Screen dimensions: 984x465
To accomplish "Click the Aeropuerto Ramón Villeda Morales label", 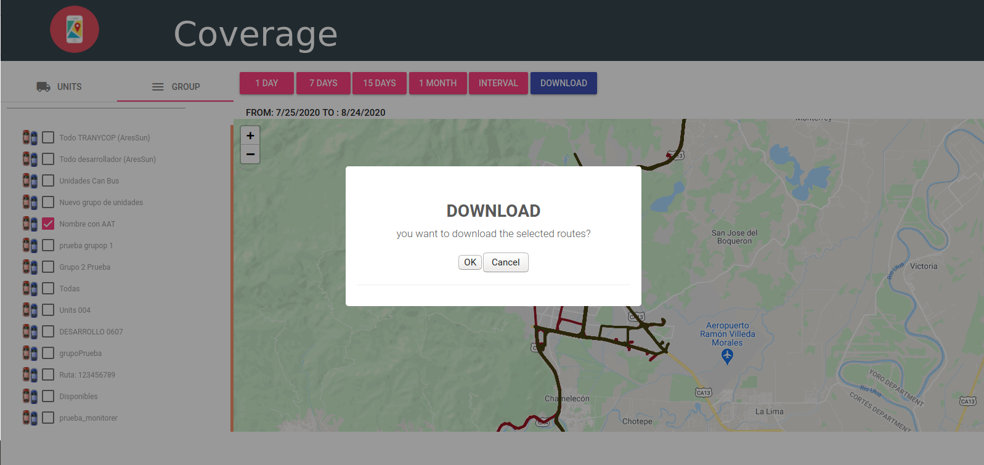I will click(x=728, y=334).
